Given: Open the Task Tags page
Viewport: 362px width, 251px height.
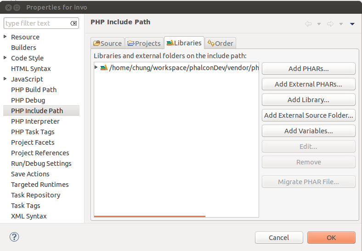Looking at the screenshot, I should click(26, 206).
